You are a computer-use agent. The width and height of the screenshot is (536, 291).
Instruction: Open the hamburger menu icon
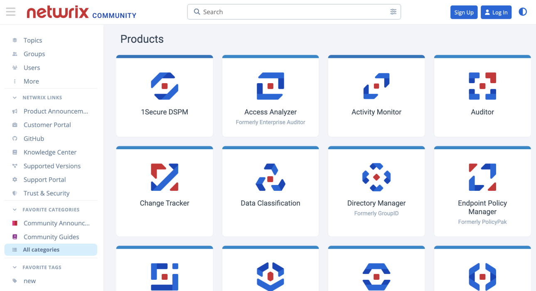coord(10,12)
